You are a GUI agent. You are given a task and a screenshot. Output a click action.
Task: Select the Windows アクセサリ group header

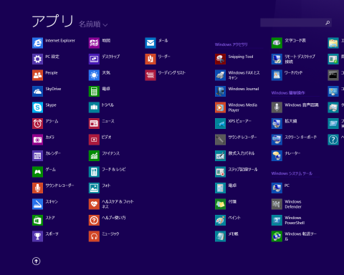click(x=231, y=44)
